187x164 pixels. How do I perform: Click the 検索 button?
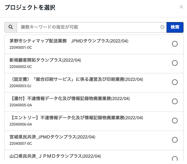point(175,27)
